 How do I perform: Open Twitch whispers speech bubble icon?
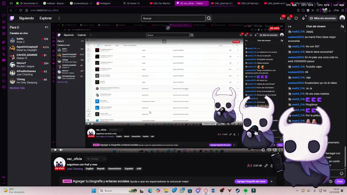(x=296, y=18)
